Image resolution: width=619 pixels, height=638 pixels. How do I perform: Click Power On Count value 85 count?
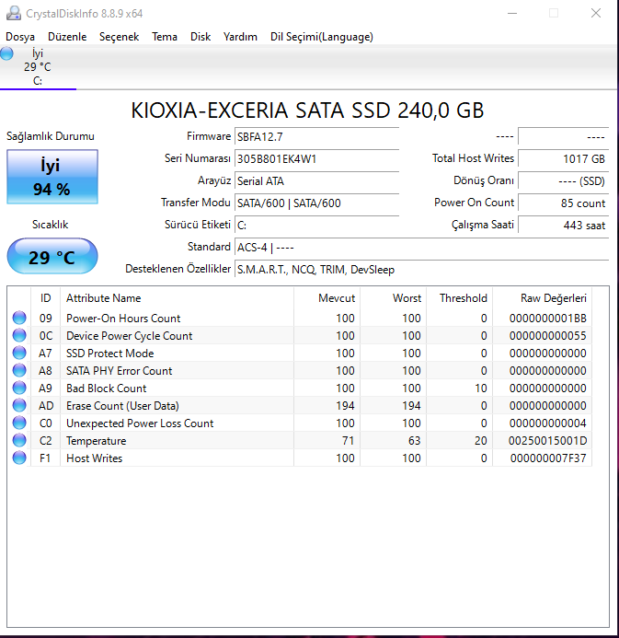(563, 203)
